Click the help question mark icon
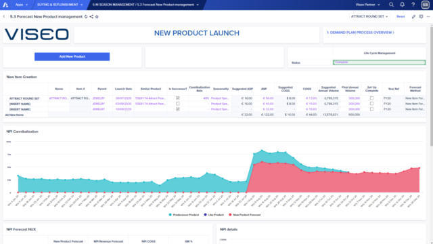This screenshot has height=244, width=433. click(413, 5)
